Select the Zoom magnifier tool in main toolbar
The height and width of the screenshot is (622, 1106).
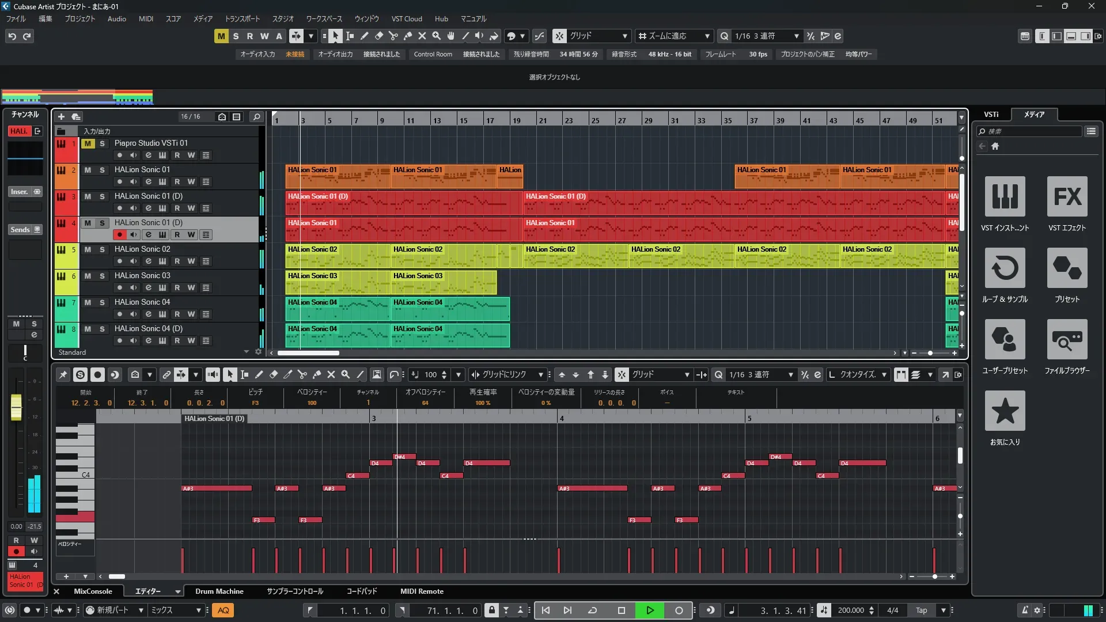point(437,36)
